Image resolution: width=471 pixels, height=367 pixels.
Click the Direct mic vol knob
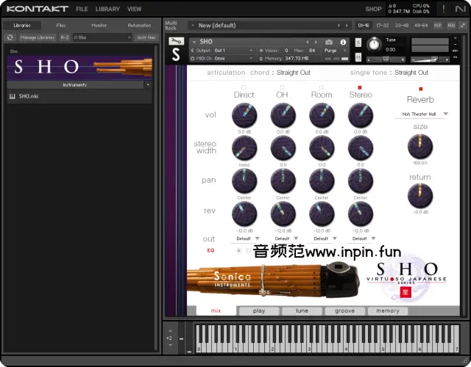click(244, 115)
